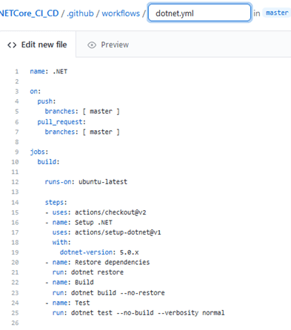Viewport: 291px width, 330px height.
Task: Open the .github folder breadcrumb link
Action: point(80,13)
